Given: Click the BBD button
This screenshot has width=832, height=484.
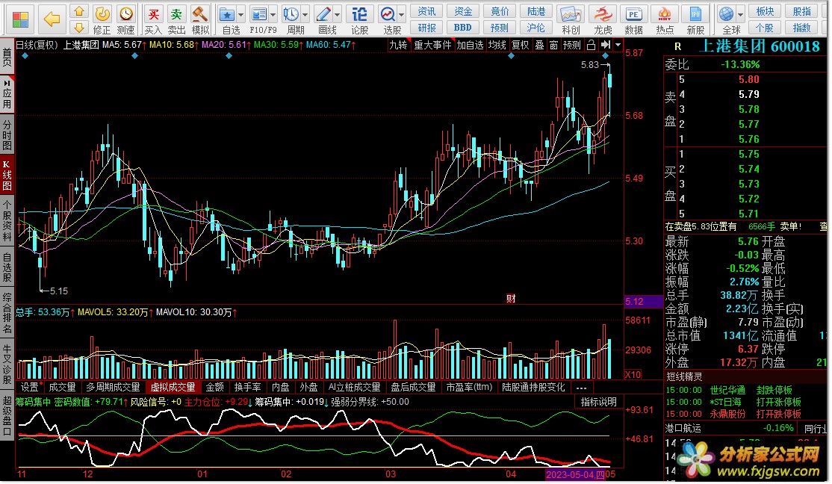Looking at the screenshot, I should (463, 28).
